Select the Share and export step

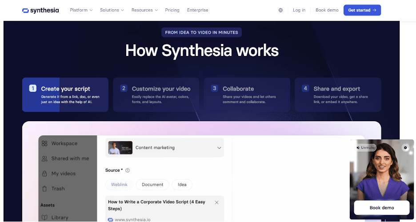coord(338,95)
